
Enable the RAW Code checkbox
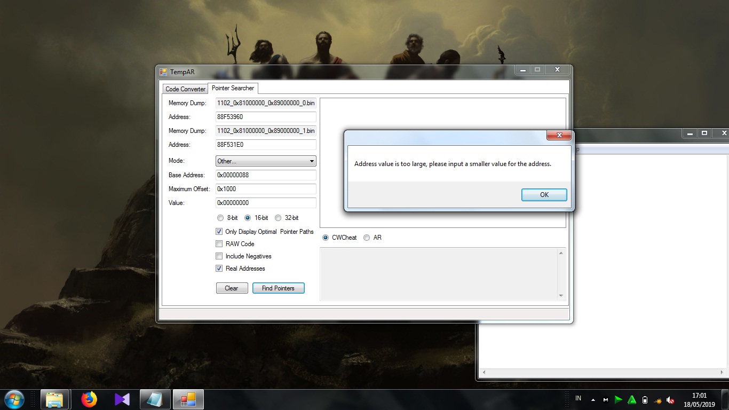click(219, 244)
